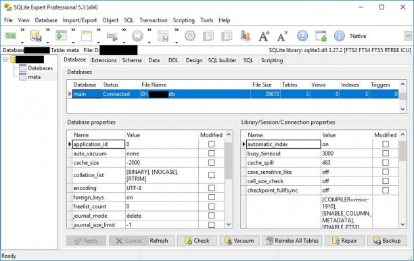The height and width of the screenshot is (261, 414).
Task: Toggle Modified checkbox for collation_list
Action: 212,175
